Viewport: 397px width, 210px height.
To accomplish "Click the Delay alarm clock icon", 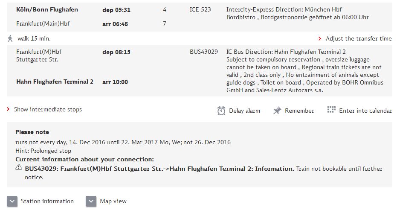I will click(x=221, y=111).
